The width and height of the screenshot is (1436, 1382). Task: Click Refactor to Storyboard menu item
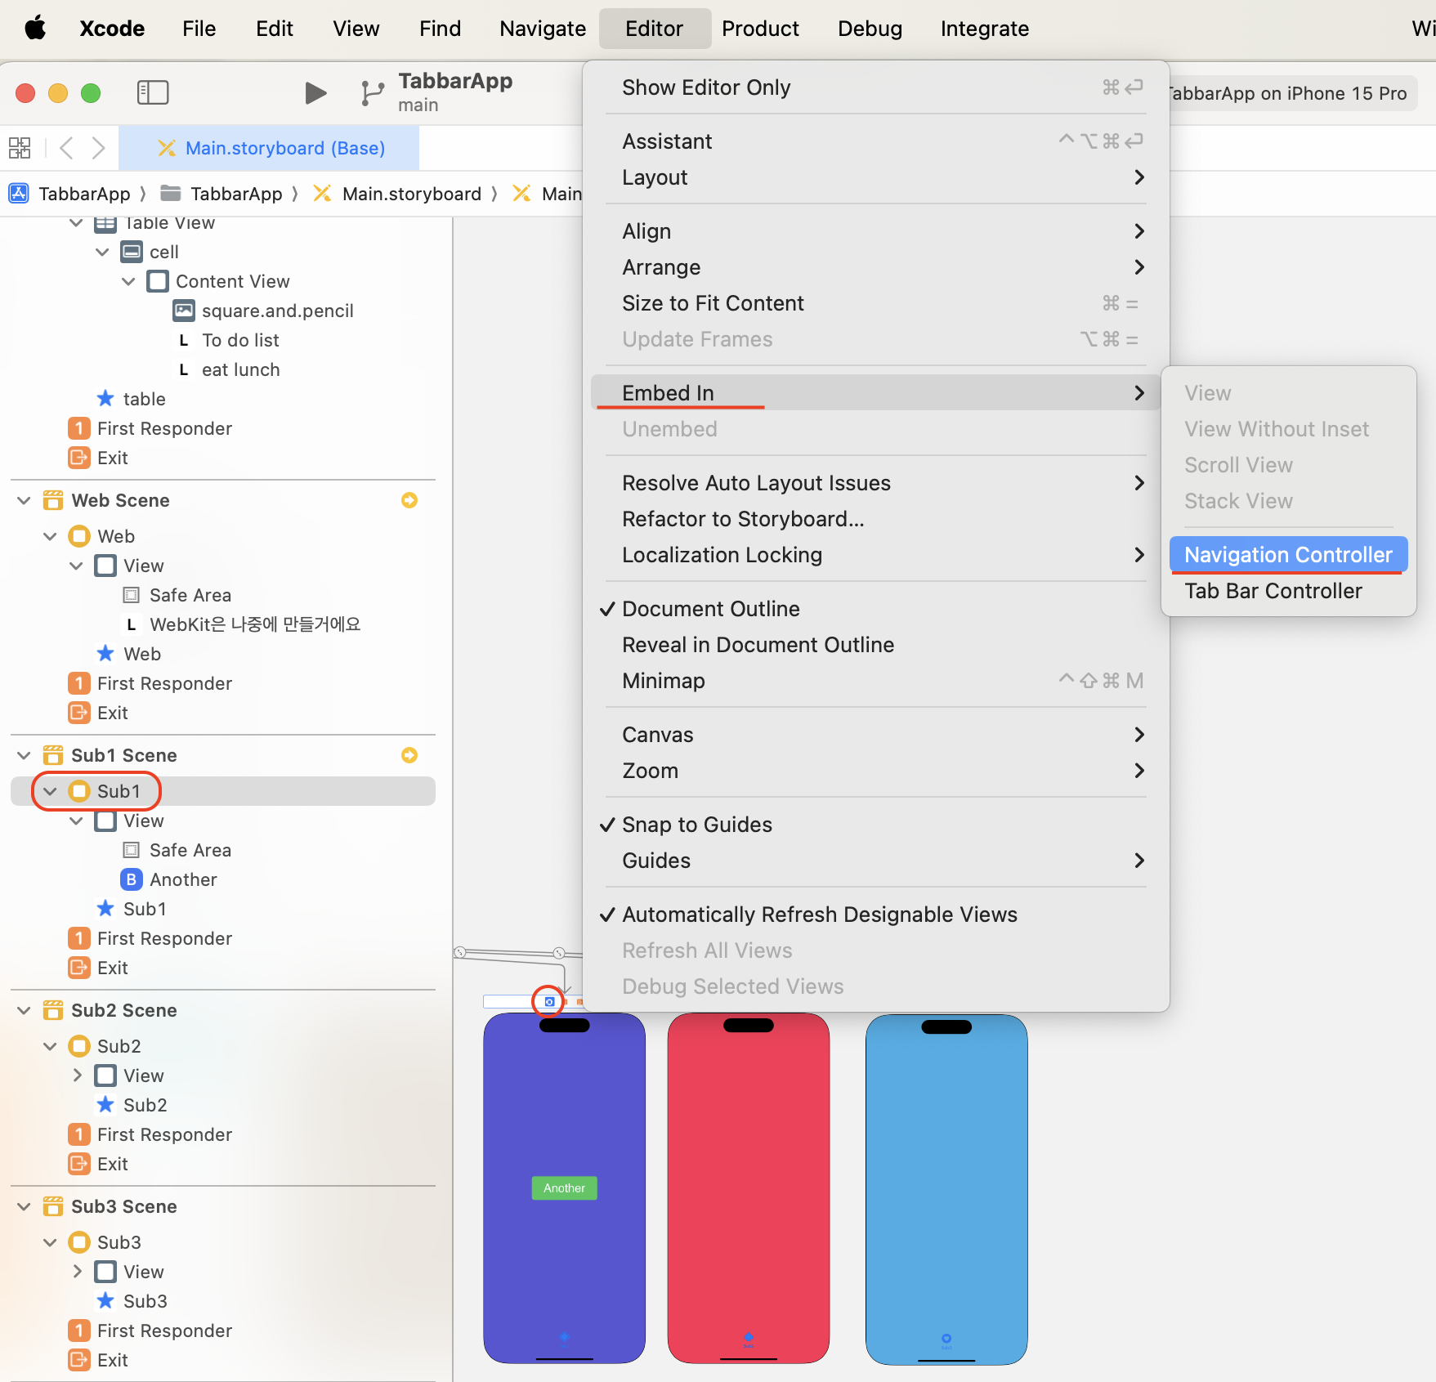[876, 519]
